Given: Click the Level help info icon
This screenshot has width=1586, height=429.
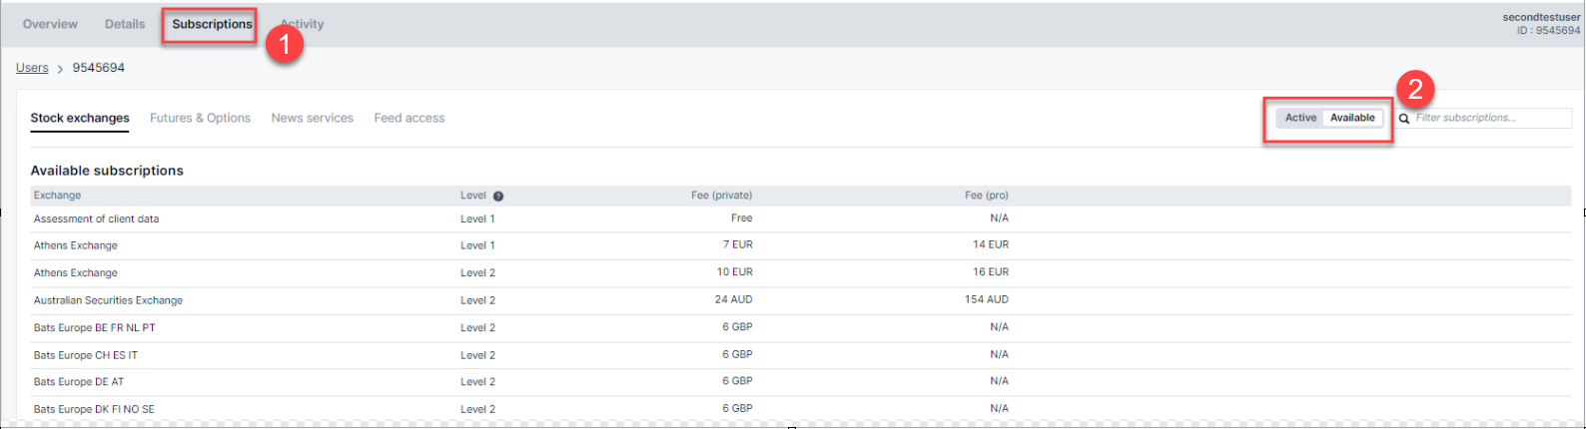Looking at the screenshot, I should pos(498,197).
